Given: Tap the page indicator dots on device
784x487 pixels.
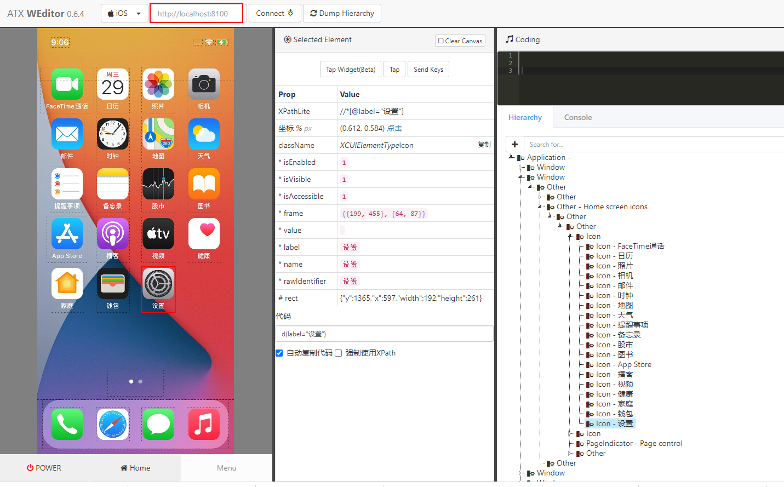Looking at the screenshot, I should (135, 381).
